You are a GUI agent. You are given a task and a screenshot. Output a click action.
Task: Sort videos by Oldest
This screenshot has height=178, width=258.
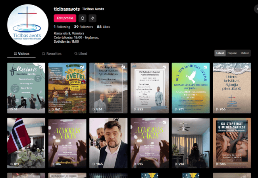(245, 53)
